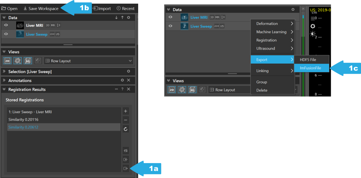Click Liver Sweep name in Save Workspace screenshot
361x178 pixels.
pos(37,34)
